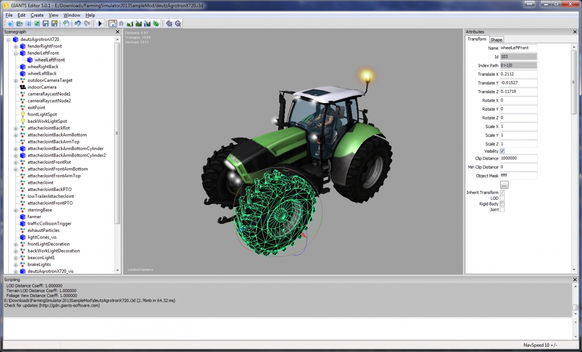Viewport: 582px width, 352px height.
Task: Expand the sterringBase node
Action: coord(15,210)
